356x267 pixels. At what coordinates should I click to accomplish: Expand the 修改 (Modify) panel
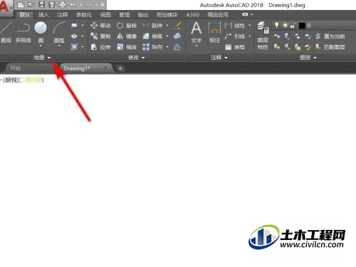coord(137,58)
